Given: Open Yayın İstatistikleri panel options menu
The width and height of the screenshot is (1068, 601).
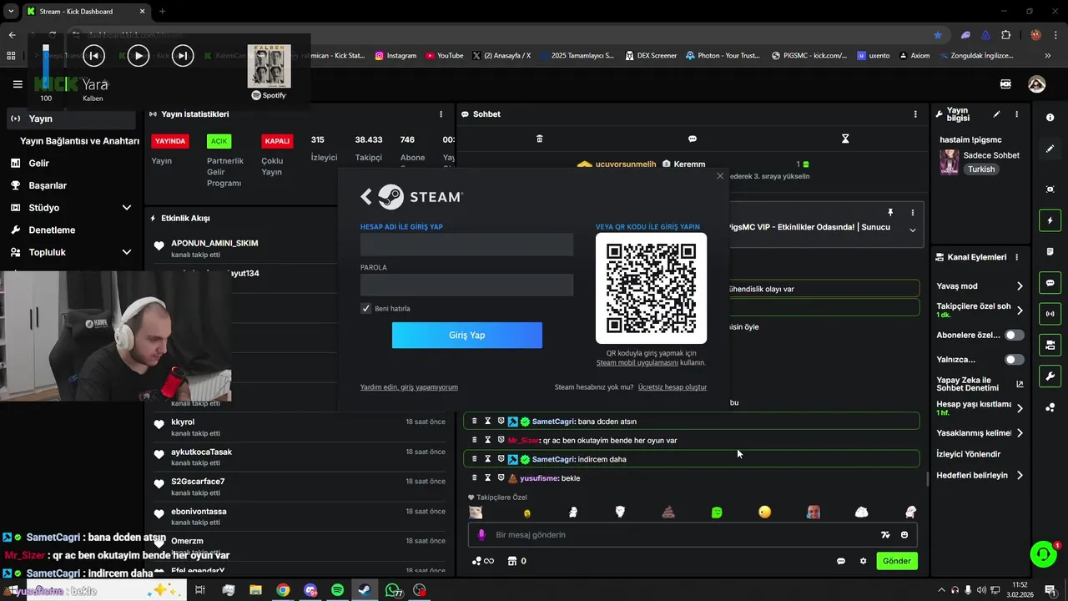Looking at the screenshot, I should pos(441,114).
